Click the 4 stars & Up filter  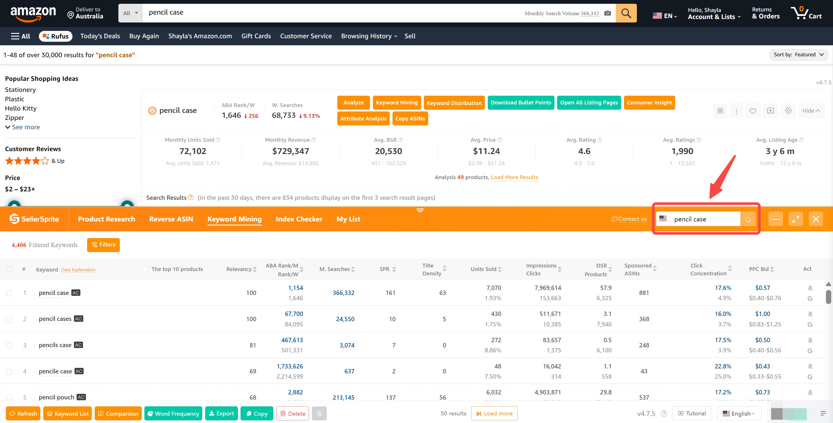(x=34, y=161)
